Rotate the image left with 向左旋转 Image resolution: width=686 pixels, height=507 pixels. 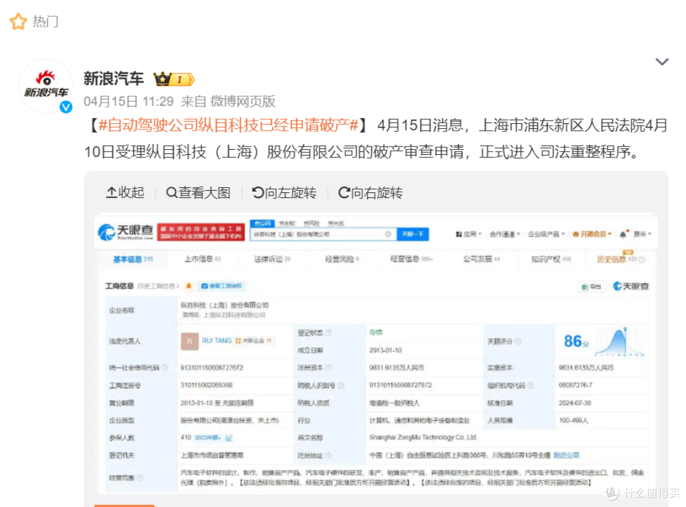284,192
